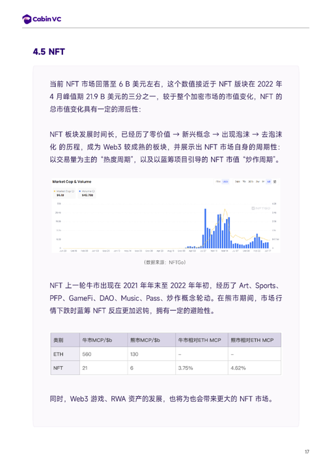
Task: Click the page number 17
Action: pyautogui.click(x=307, y=451)
